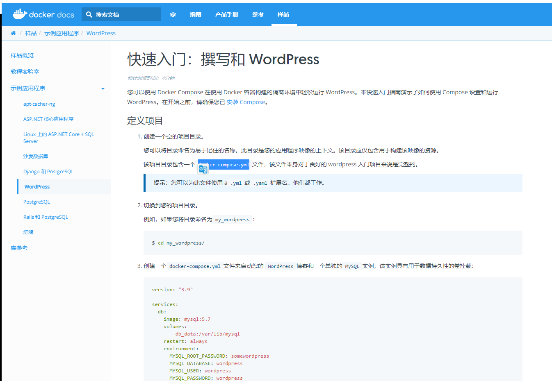Open Rails 和 PostgreSQL sample page
The height and width of the screenshot is (381, 552).
46,217
